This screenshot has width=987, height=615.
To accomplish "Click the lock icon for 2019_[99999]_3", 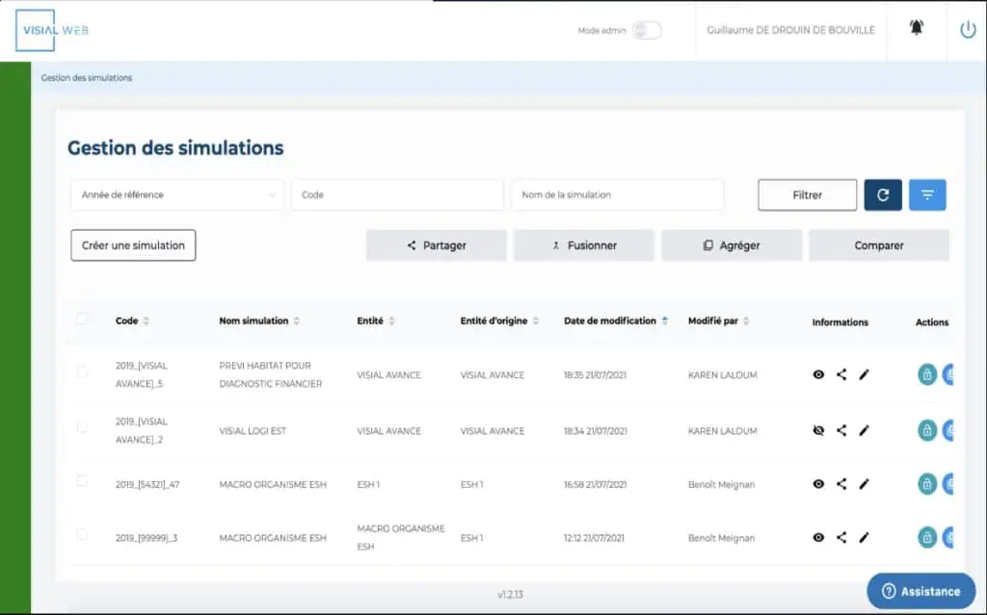I will tap(926, 538).
